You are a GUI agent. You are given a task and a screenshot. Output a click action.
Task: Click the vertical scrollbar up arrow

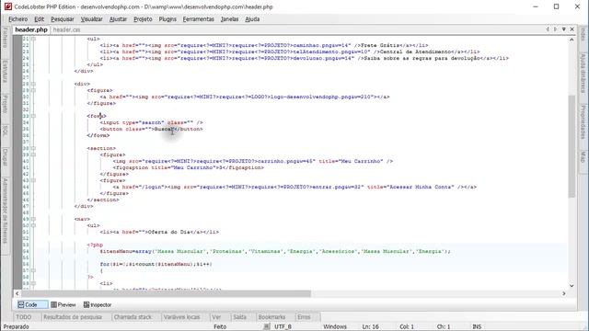(572, 40)
